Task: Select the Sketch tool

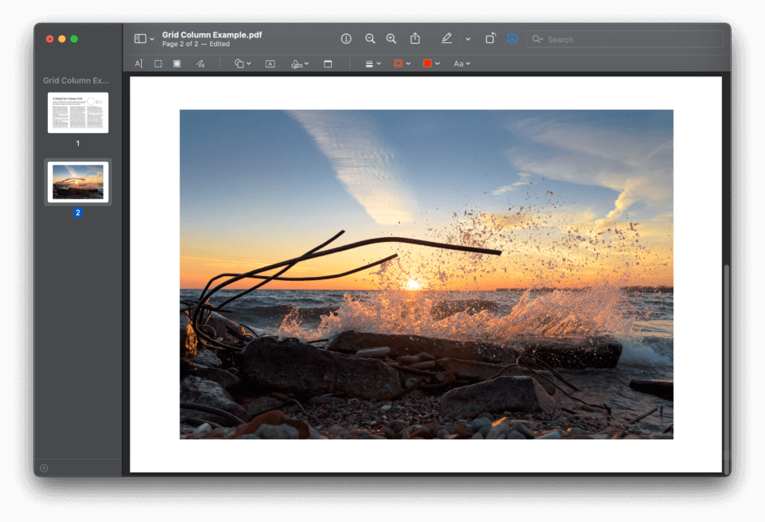Action: [200, 63]
